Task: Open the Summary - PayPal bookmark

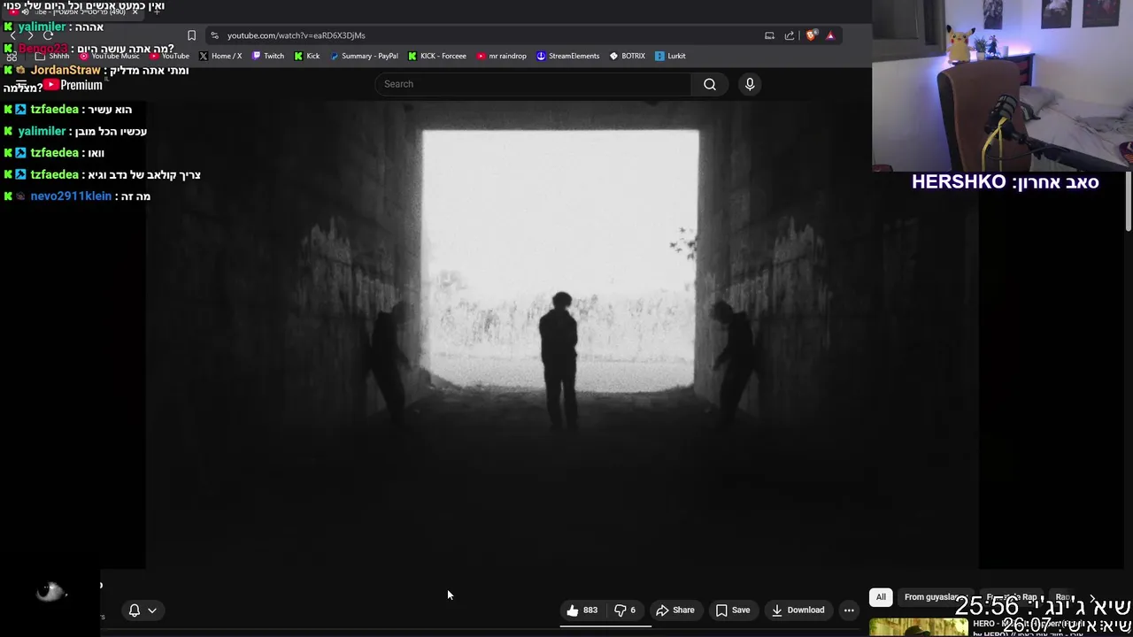Action: point(364,56)
